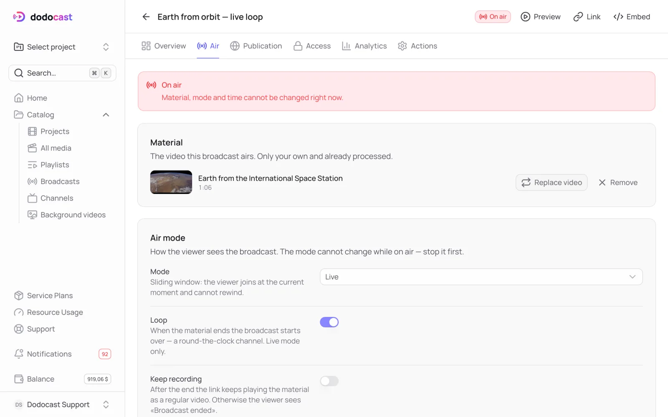The image size is (668, 417).
Task: Open Home from the sidebar
Action: (63, 98)
